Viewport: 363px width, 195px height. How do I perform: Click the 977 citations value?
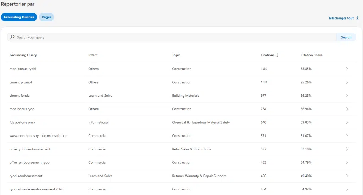(x=263, y=96)
